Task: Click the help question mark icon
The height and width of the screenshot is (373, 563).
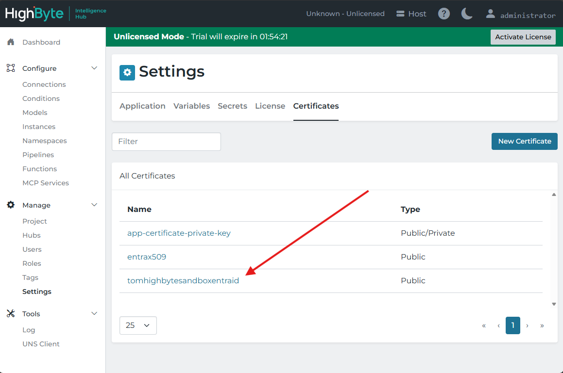Action: click(x=444, y=14)
